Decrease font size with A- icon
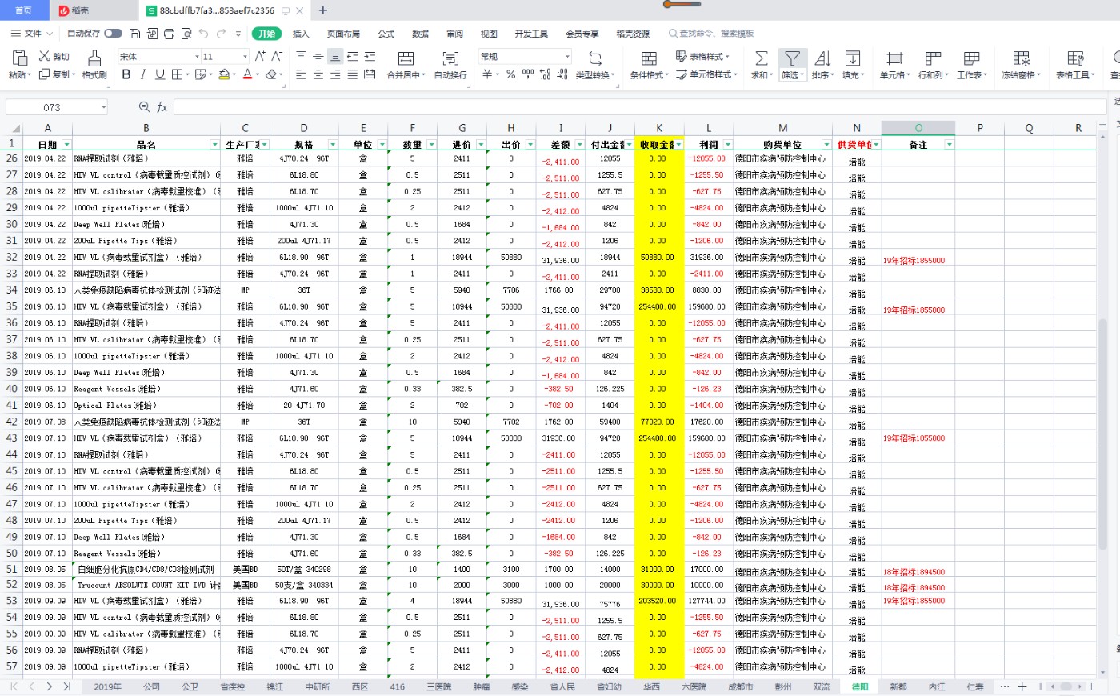 [x=277, y=56]
